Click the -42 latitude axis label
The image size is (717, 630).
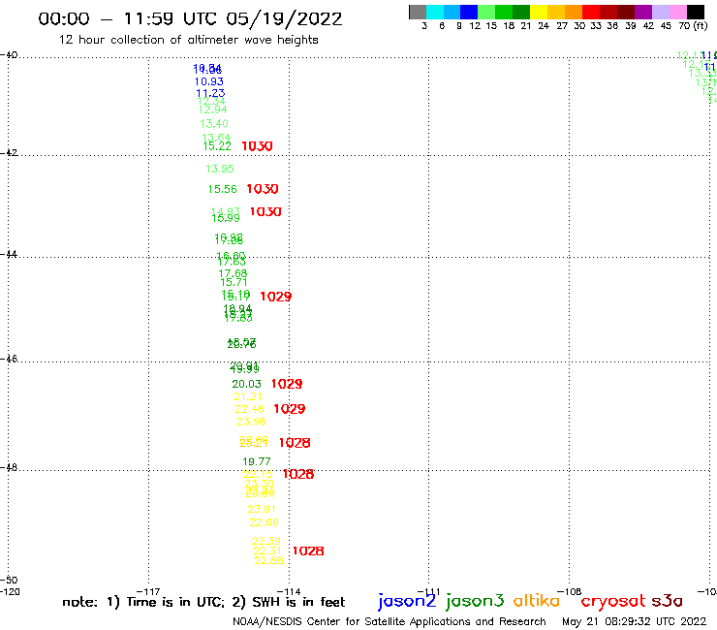pyautogui.click(x=9, y=152)
